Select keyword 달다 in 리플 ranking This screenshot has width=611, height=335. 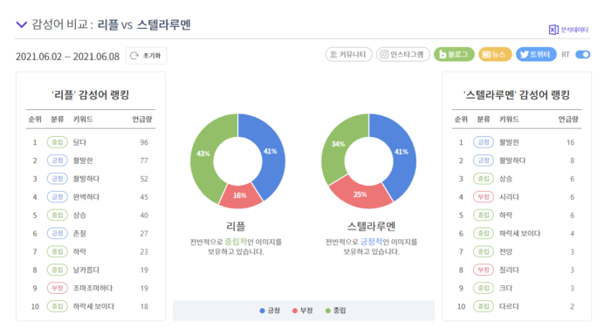(x=79, y=142)
